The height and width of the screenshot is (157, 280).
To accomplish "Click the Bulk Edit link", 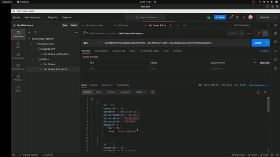I will [x=265, y=63].
